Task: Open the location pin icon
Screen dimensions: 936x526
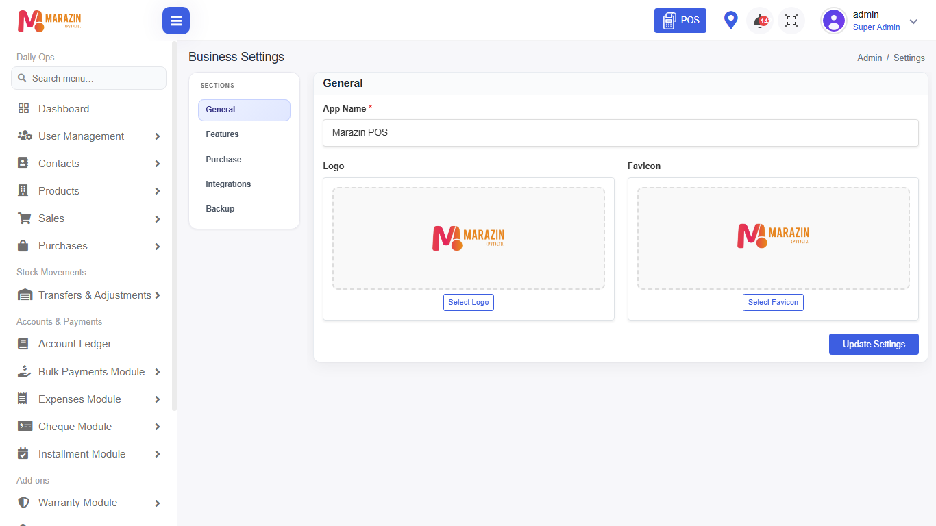Action: pos(731,21)
